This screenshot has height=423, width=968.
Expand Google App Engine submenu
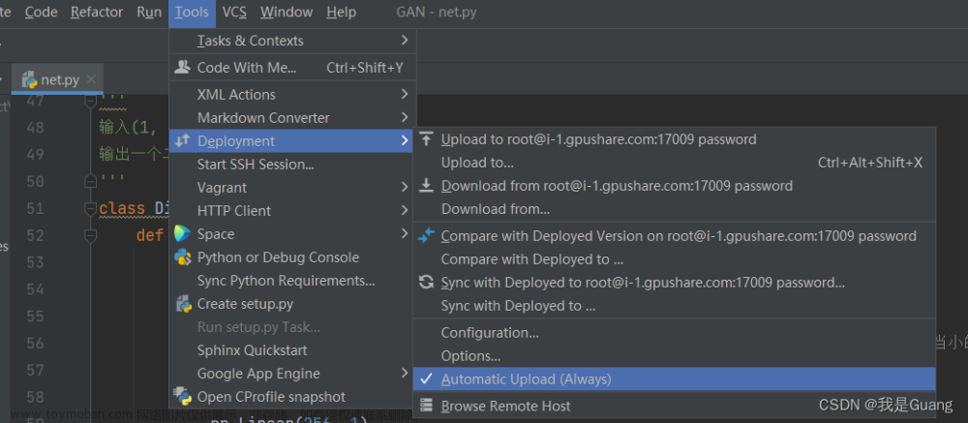click(x=292, y=374)
